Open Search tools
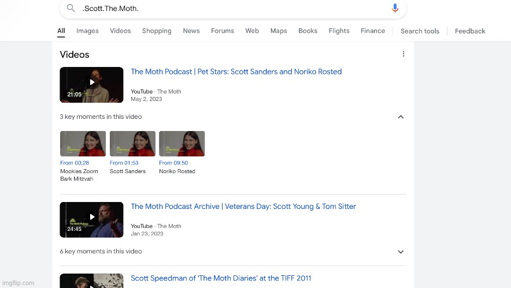 pyautogui.click(x=420, y=31)
